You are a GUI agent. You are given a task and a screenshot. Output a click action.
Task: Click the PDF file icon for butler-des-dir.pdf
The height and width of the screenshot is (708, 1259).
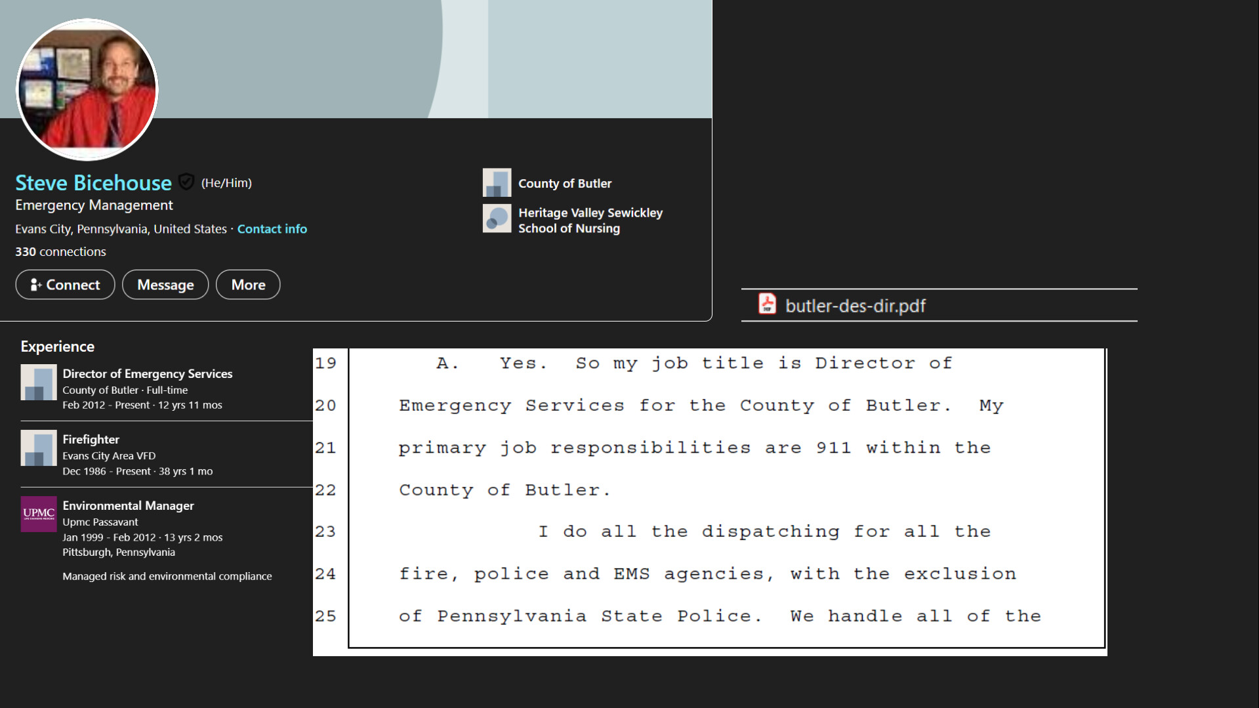click(x=767, y=304)
